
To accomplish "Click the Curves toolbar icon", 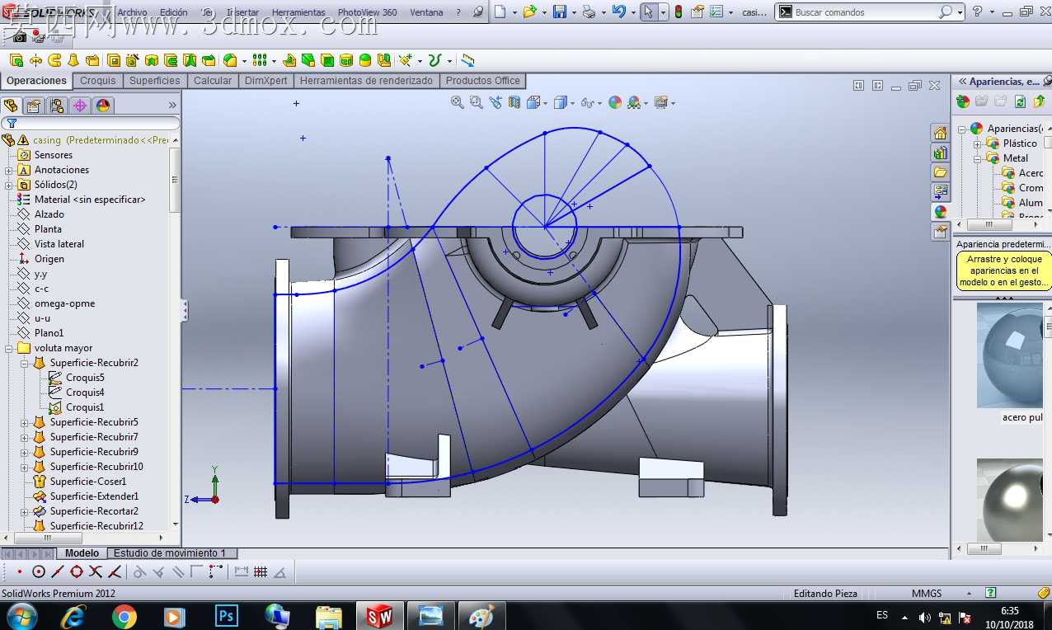I will point(434,60).
